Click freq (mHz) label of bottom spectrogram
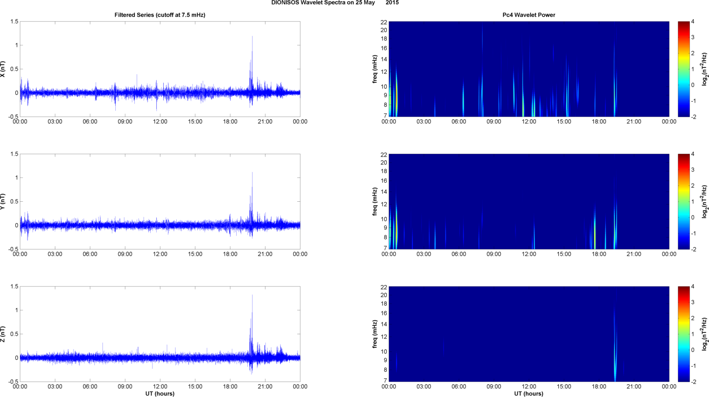This screenshot has height=397, width=709. (375, 334)
